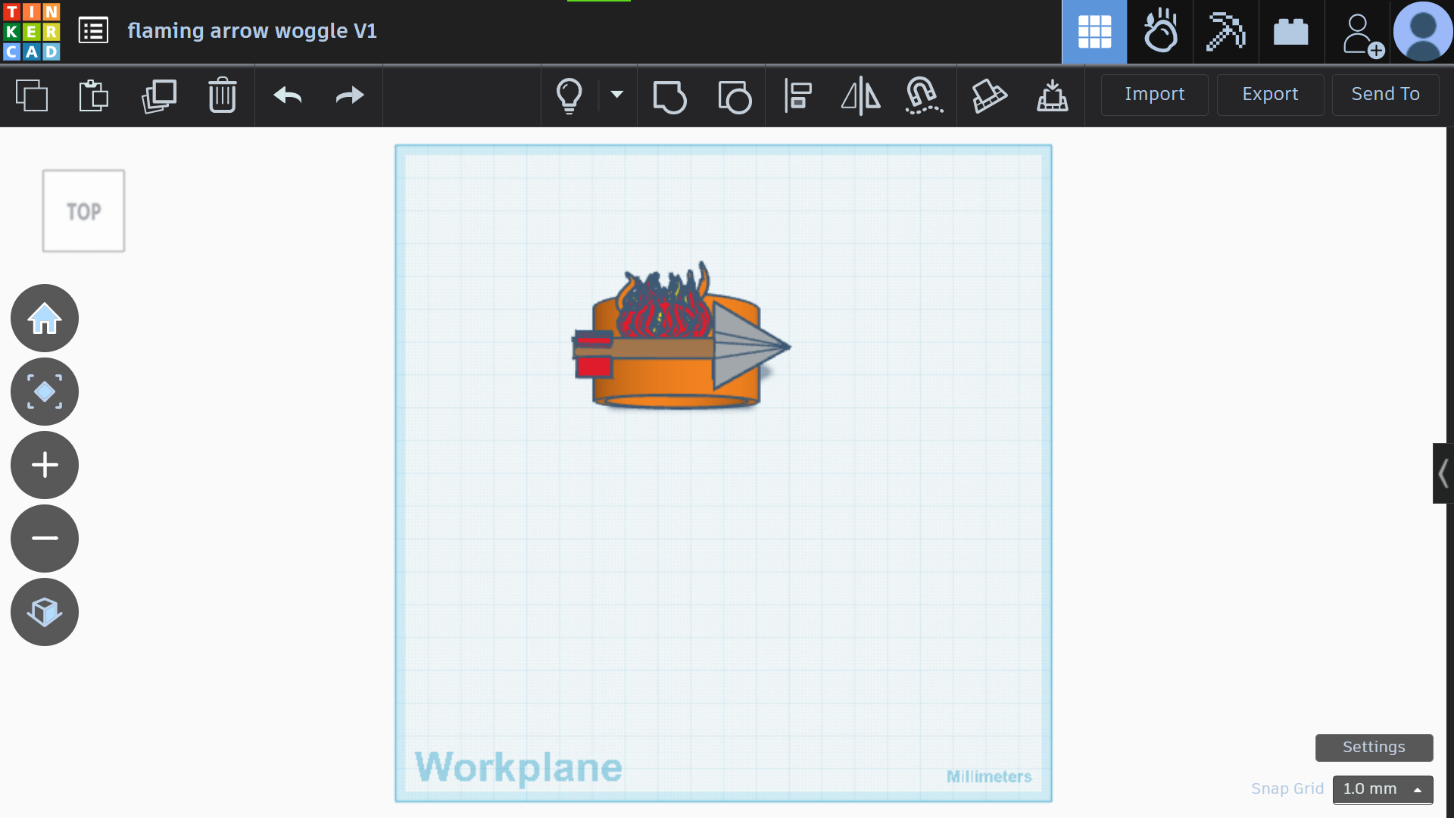Click the TOP view cube face
The height and width of the screenshot is (818, 1454).
pyautogui.click(x=83, y=211)
